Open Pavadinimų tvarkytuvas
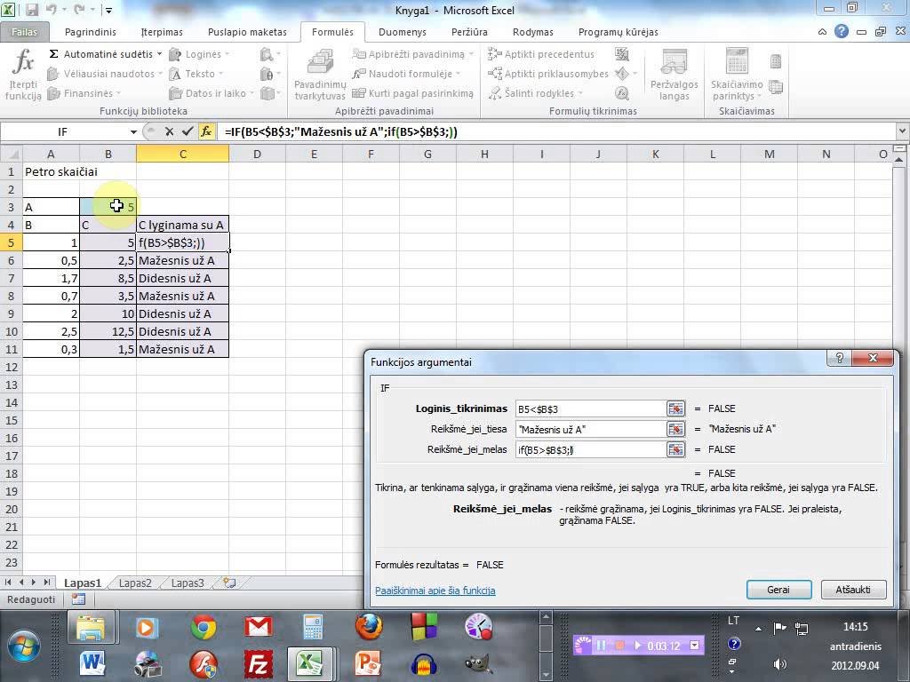Image resolution: width=910 pixels, height=682 pixels. pos(320,75)
